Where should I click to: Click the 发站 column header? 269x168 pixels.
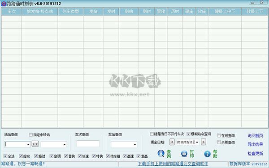point(93,12)
